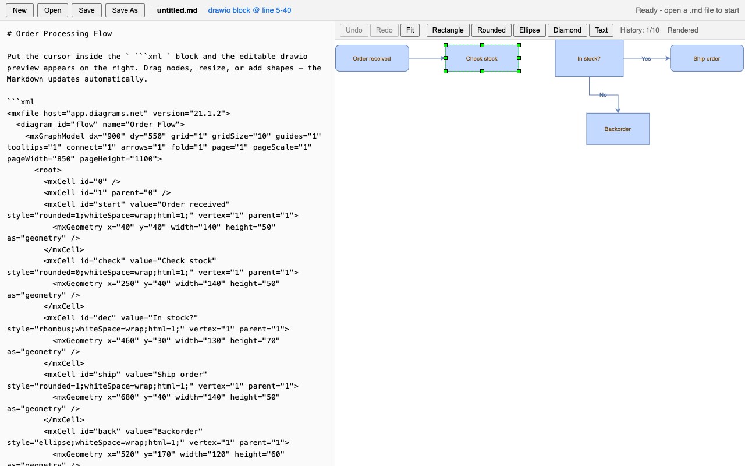Click the bottom-left selection handle of Check stock

(445, 71)
